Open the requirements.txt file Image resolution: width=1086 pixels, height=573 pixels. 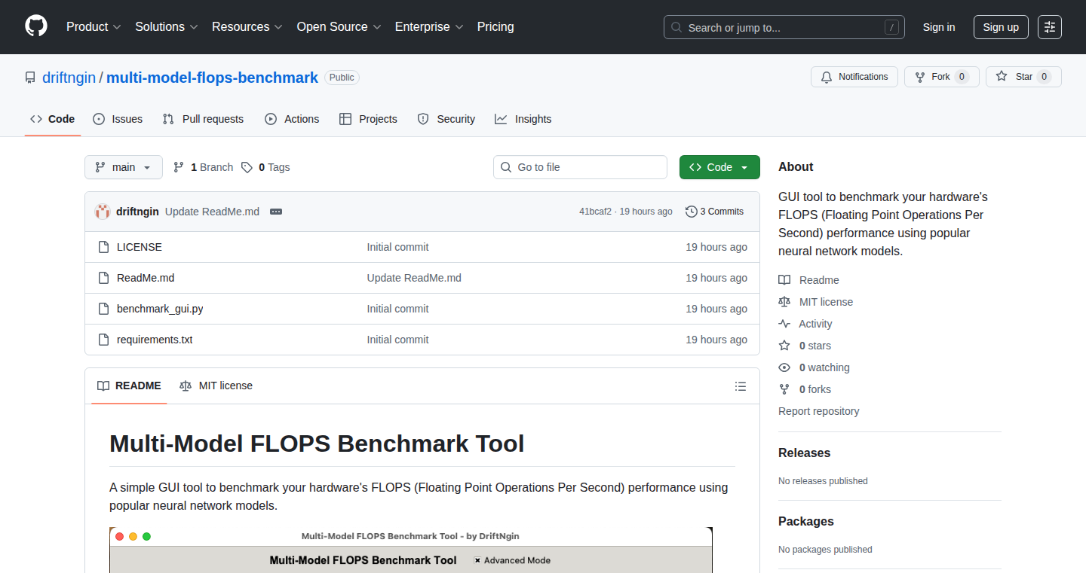[155, 340]
